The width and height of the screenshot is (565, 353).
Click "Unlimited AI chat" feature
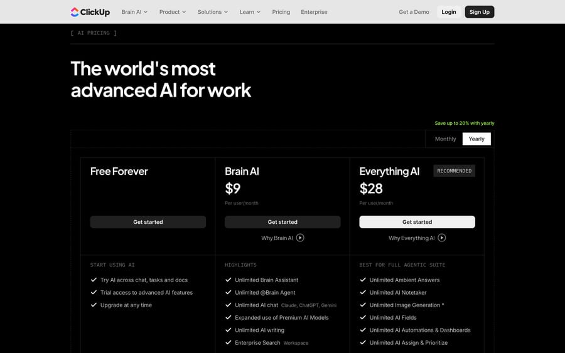pos(257,305)
